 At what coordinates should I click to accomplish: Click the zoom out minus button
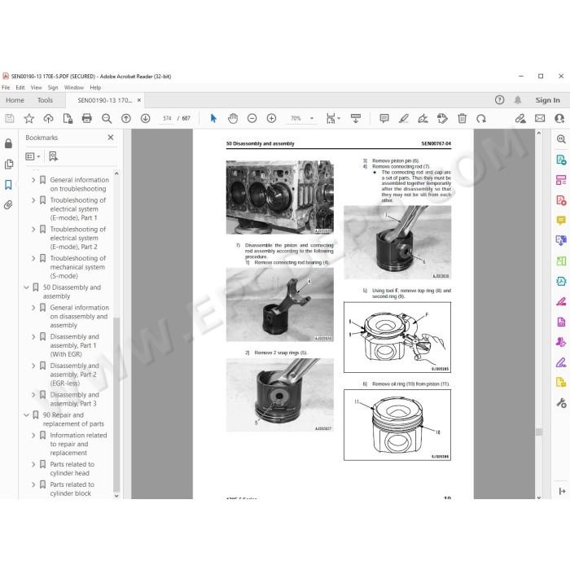[252, 119]
